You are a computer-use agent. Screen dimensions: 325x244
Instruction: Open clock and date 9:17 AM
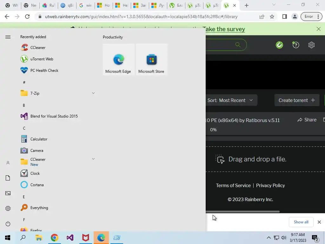click(298, 238)
